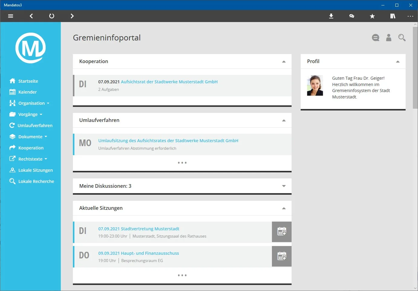Open 09.09.2021 Haupt- und Finanzausschuss link
Viewport: 418px width, 291px height.
point(139,253)
